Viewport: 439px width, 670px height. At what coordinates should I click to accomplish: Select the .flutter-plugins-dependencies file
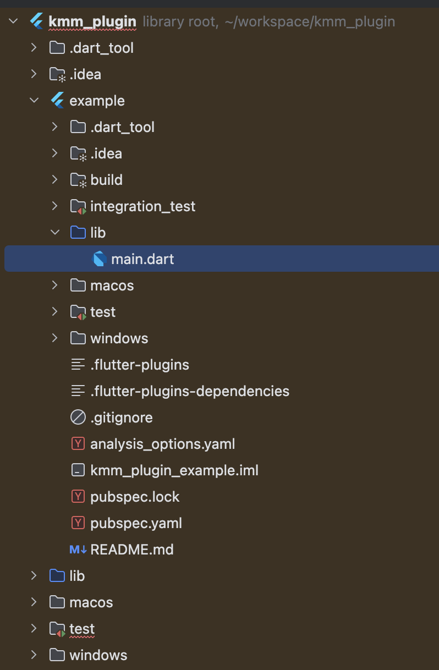(190, 391)
